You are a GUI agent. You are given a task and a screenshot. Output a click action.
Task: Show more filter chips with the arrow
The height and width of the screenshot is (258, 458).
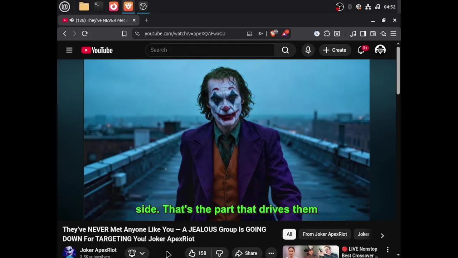coord(382,235)
